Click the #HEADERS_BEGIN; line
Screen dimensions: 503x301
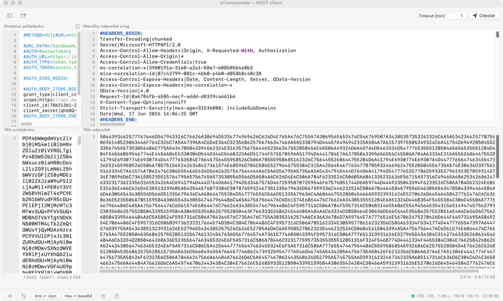click(x=121, y=33)
